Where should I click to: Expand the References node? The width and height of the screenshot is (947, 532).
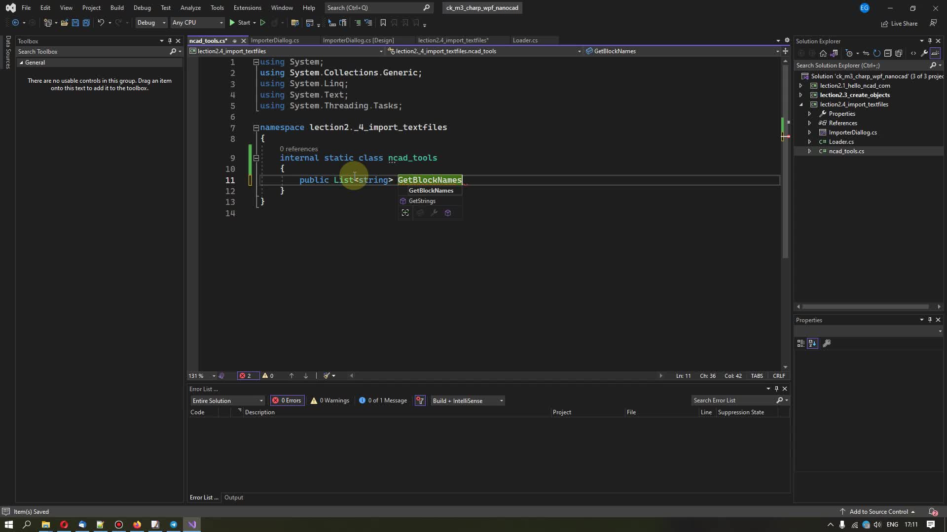[810, 123]
